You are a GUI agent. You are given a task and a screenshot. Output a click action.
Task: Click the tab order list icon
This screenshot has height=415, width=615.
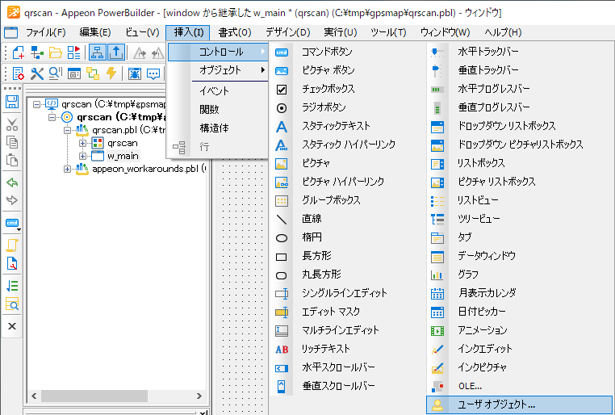click(12, 286)
